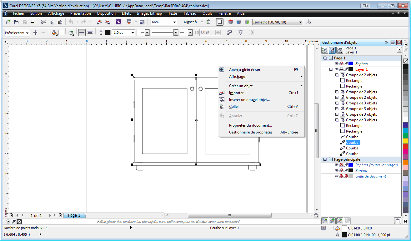
Task: Choose Importer... in the context menu
Action: coord(238,93)
